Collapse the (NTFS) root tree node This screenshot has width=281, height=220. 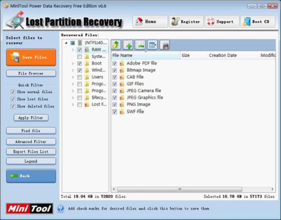(66, 43)
